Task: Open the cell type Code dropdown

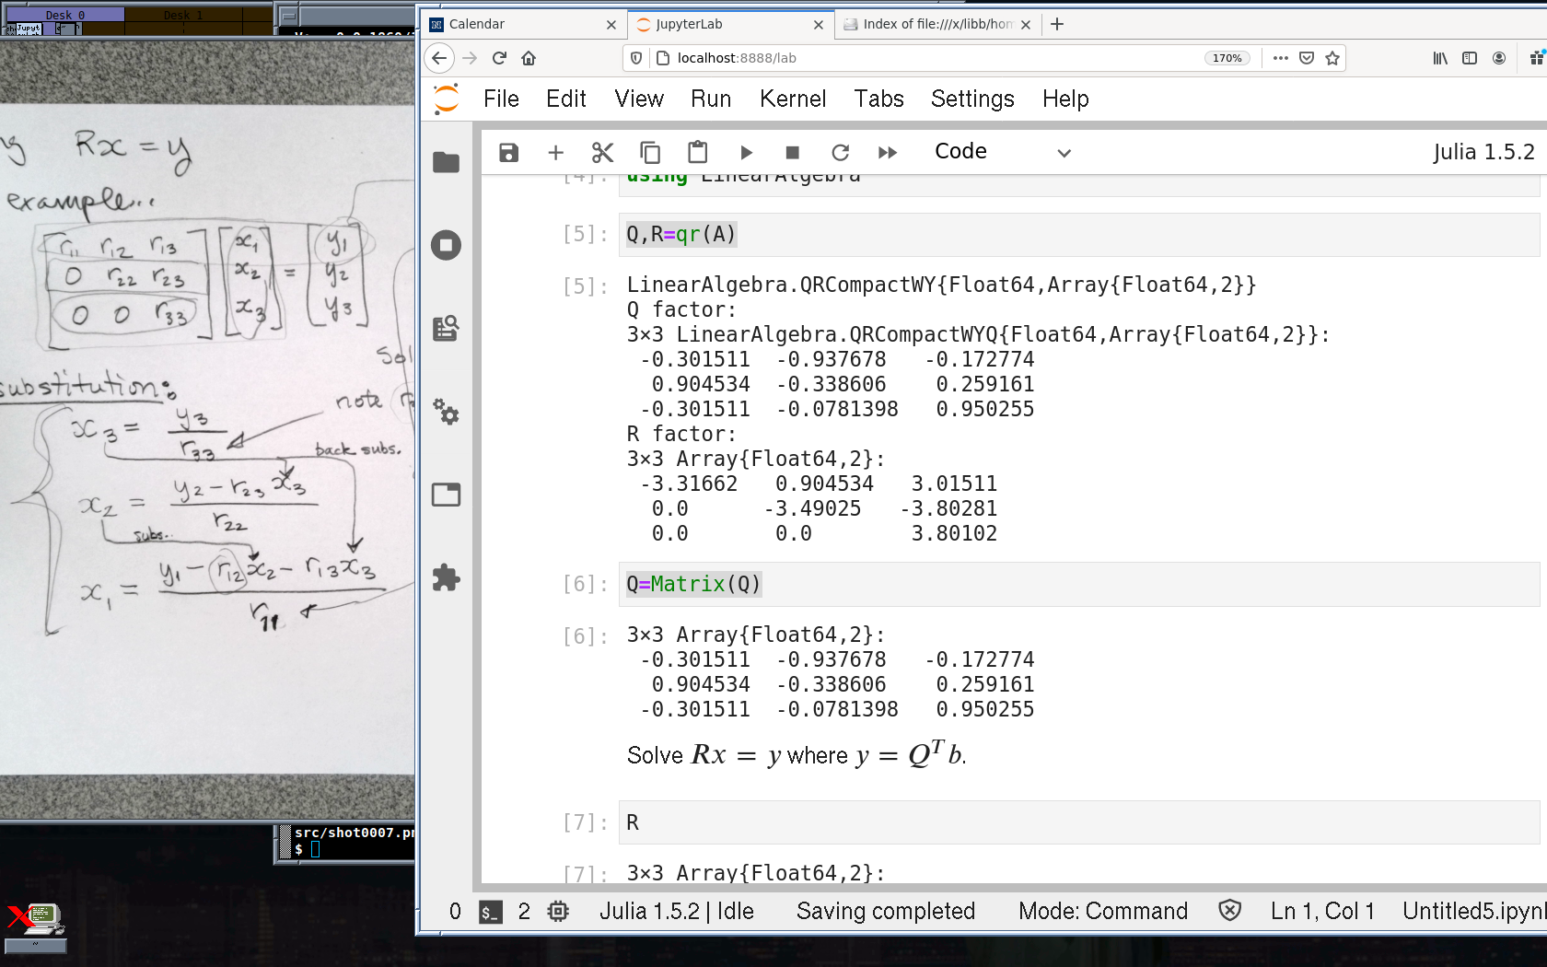Action: click(x=1002, y=152)
